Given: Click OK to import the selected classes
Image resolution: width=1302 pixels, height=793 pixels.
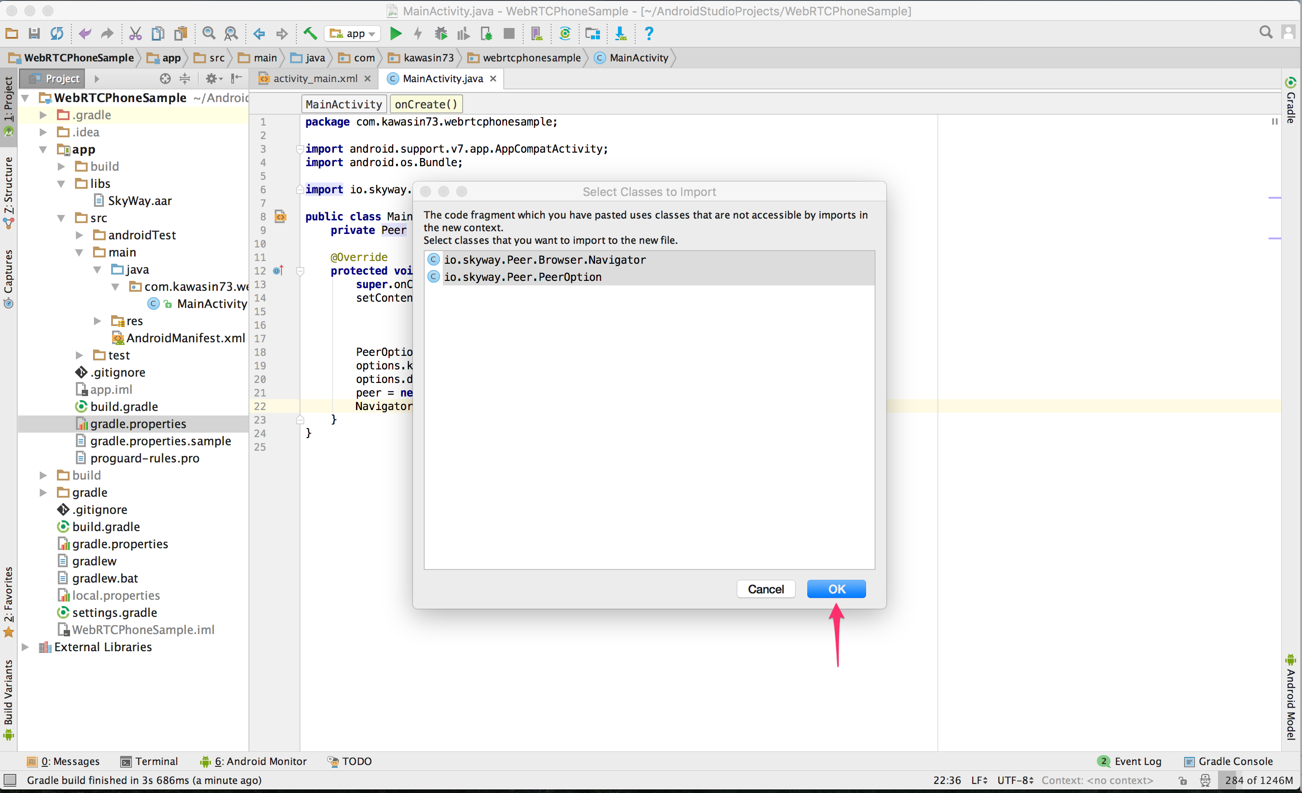Looking at the screenshot, I should pos(836,588).
